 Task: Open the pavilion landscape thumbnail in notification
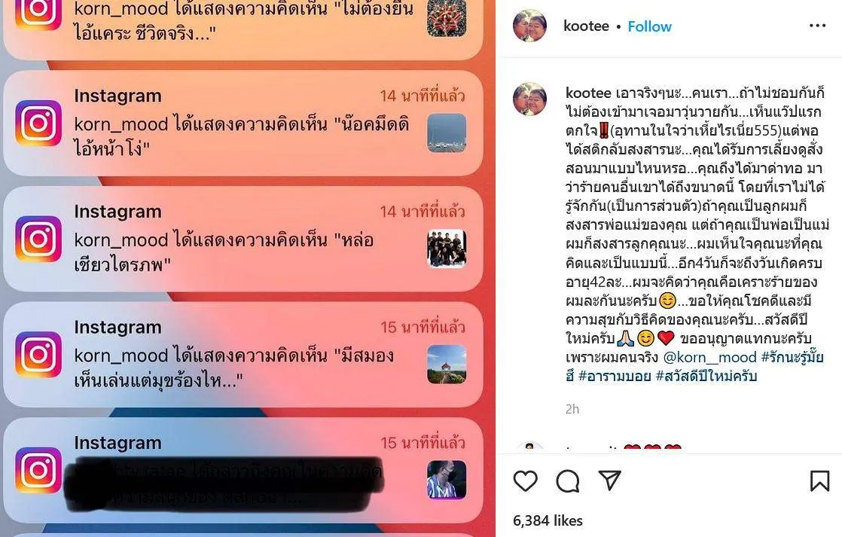[x=447, y=365]
